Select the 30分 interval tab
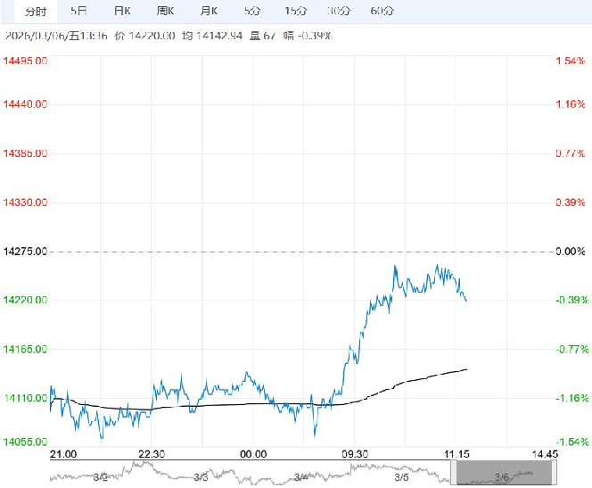 338,12
